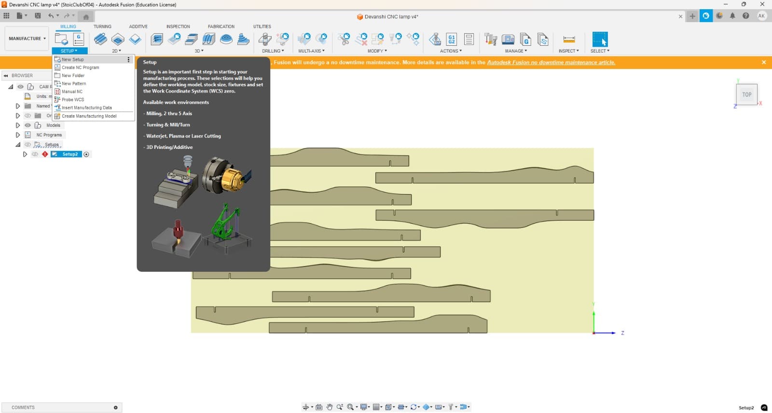This screenshot has width=772, height=413.
Task: Toggle visibility of Setups node
Action: pos(28,145)
